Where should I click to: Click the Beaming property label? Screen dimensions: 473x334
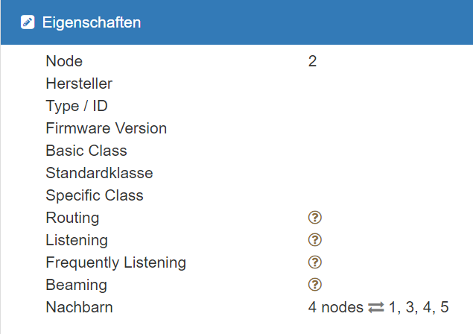(76, 285)
